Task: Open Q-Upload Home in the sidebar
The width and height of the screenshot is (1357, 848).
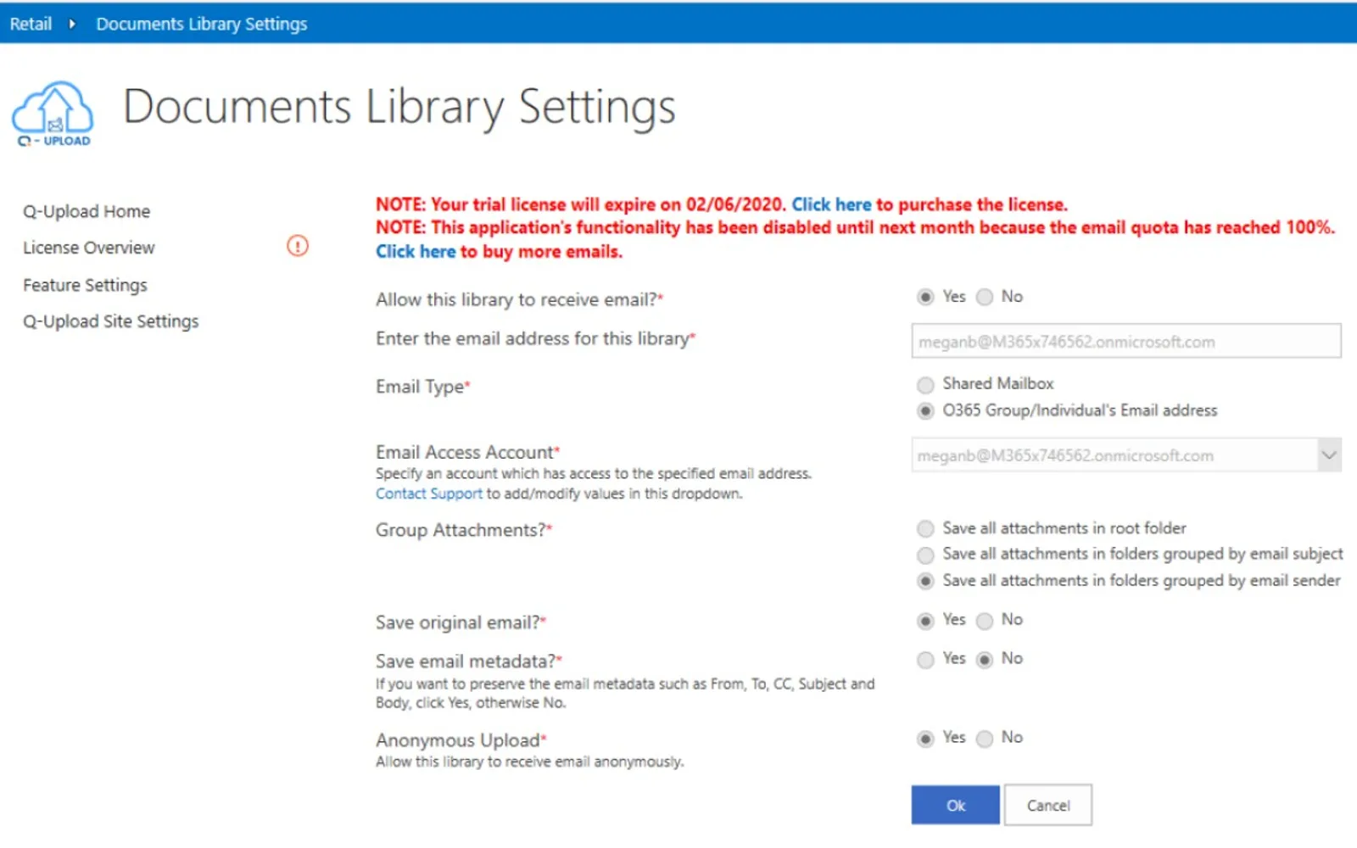Action: (x=87, y=211)
